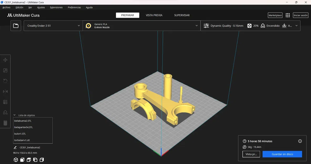
Task: Expand the Dynamic Quality print settings panel
Action: pyautogui.click(x=251, y=26)
